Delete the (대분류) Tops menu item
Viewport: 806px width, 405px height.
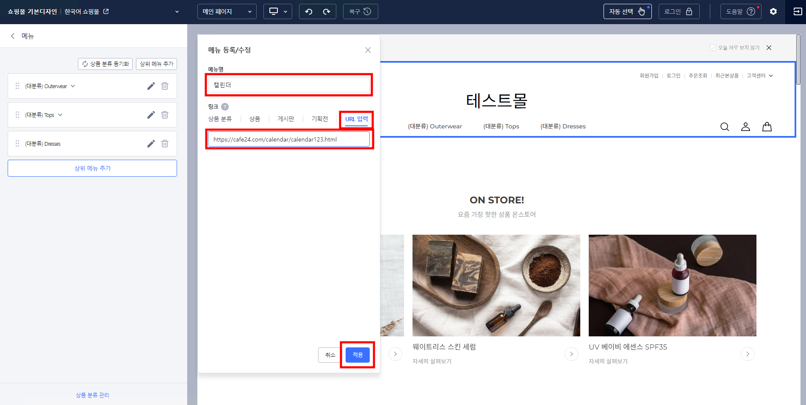(x=165, y=115)
